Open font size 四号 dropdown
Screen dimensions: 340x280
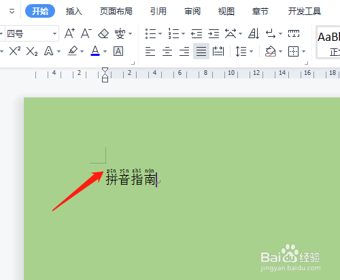click(x=54, y=34)
